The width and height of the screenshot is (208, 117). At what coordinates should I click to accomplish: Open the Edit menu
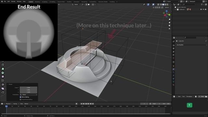click(8, 1)
